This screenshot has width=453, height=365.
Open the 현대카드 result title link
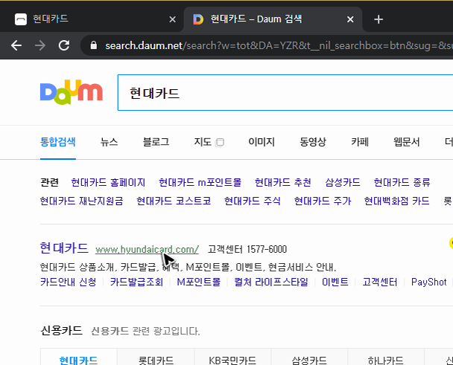(x=64, y=248)
